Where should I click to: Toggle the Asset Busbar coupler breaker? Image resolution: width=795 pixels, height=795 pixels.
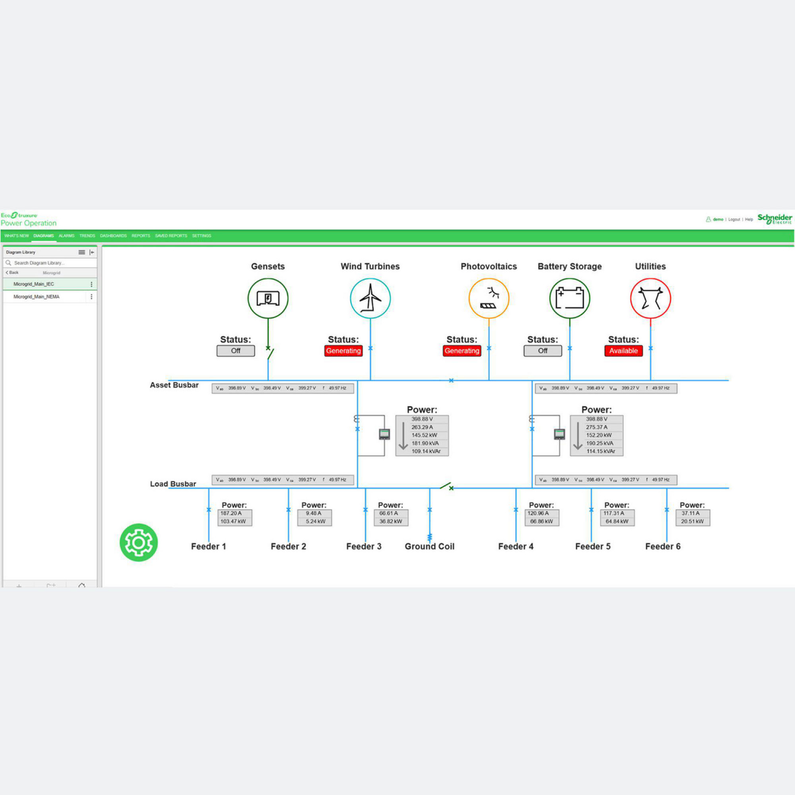coord(451,381)
